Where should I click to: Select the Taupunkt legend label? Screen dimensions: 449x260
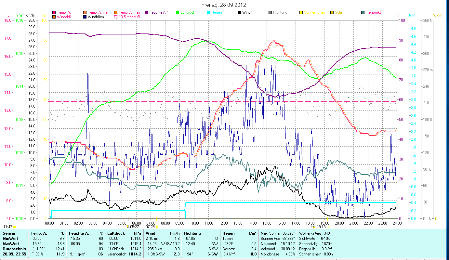click(373, 12)
